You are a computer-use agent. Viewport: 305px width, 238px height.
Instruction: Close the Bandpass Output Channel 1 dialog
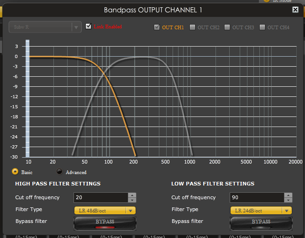[x=295, y=10]
